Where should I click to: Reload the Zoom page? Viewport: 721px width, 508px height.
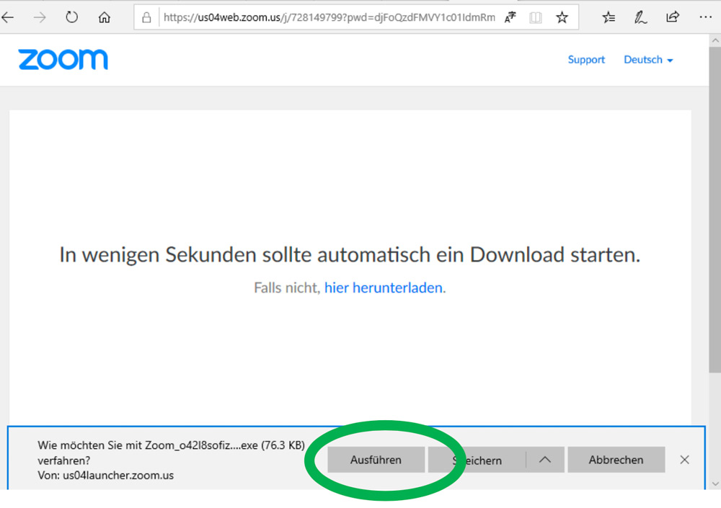tap(71, 17)
